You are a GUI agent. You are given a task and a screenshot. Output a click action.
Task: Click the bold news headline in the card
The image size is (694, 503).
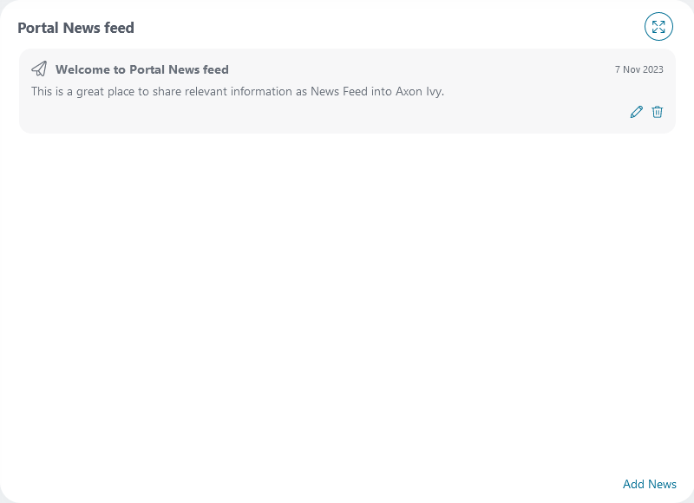(x=142, y=69)
